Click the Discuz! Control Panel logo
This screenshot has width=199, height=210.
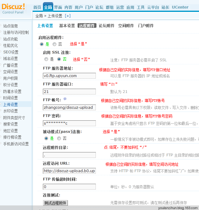coord(14,8)
